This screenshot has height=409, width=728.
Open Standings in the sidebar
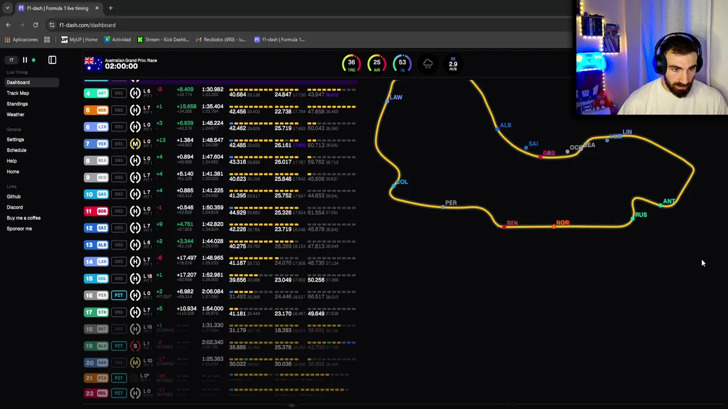[x=17, y=104]
